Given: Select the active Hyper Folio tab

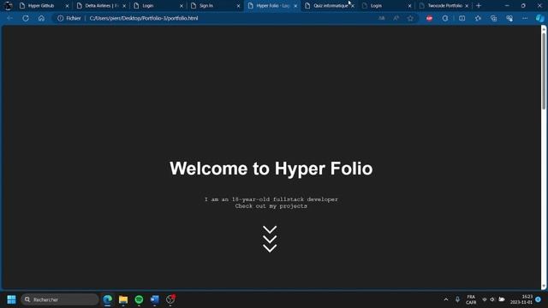Looking at the screenshot, I should coord(272,6).
